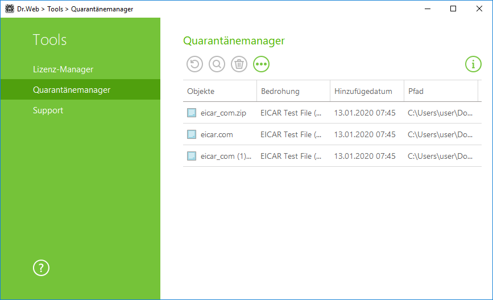
Task: Click the Dr.Web breadcrumb title text
Action: pos(28,9)
